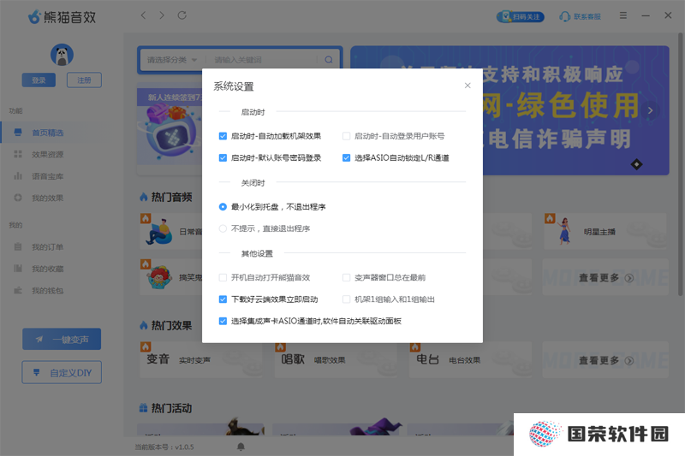Screen dimensions: 685x456
Task: Click the 注册 button
Action: 84,80
